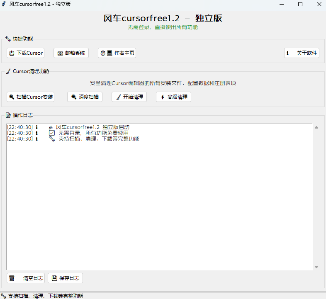This screenshot has height=299, width=326.
Task: Click the broom icon on 开始清理
Action: pyautogui.click(x=118, y=97)
